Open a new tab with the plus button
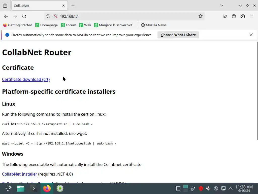This screenshot has width=258, height=194. [x=73, y=6]
